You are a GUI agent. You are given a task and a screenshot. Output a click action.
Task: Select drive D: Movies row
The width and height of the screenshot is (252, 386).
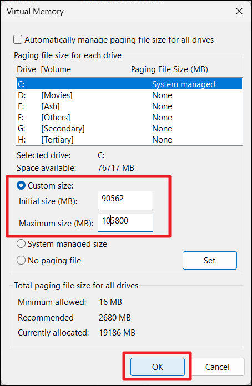[x=129, y=95]
